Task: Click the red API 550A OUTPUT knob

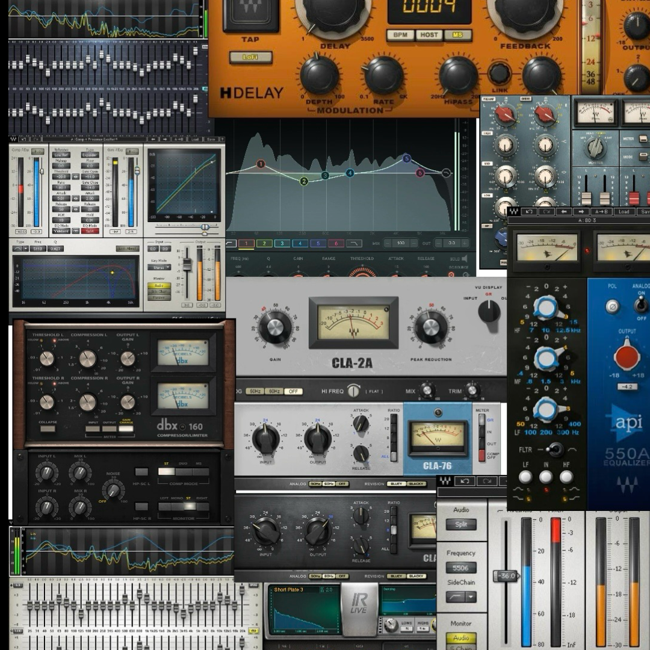Action: [x=627, y=357]
